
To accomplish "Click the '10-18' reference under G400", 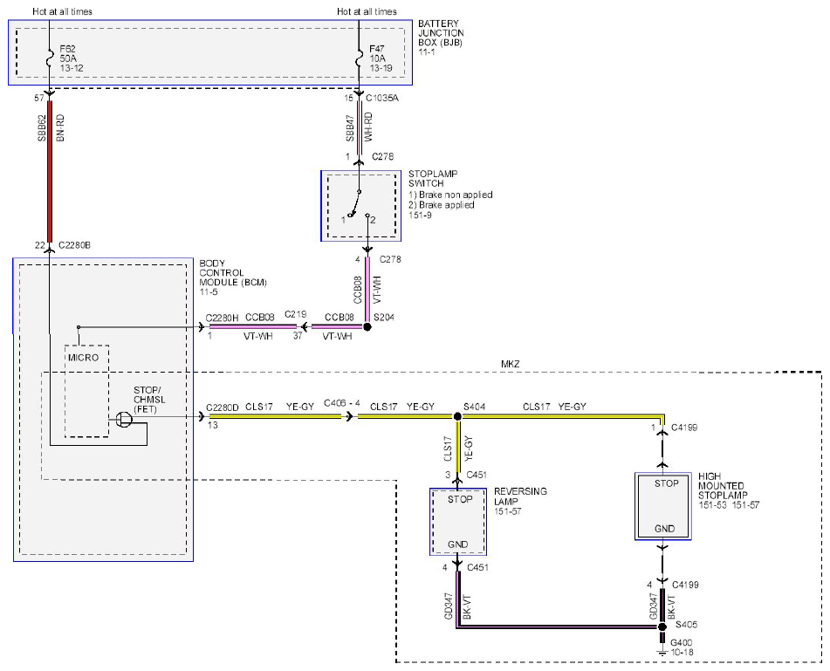I will (x=682, y=653).
